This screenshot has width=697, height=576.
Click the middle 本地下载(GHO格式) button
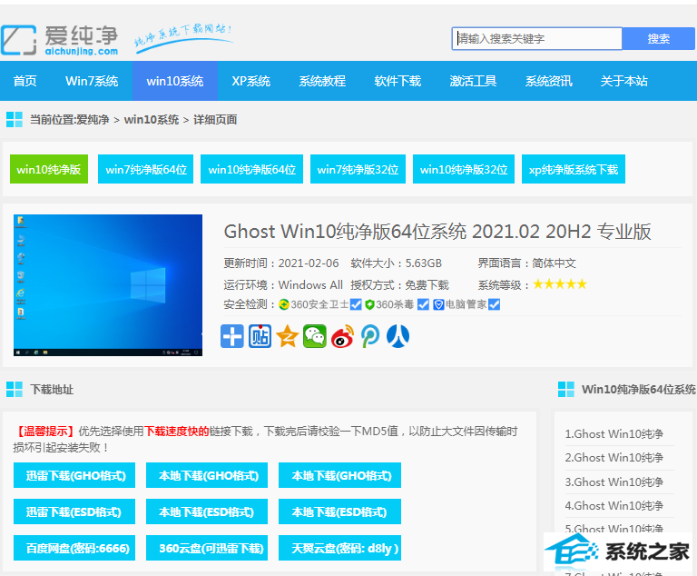pos(207,475)
